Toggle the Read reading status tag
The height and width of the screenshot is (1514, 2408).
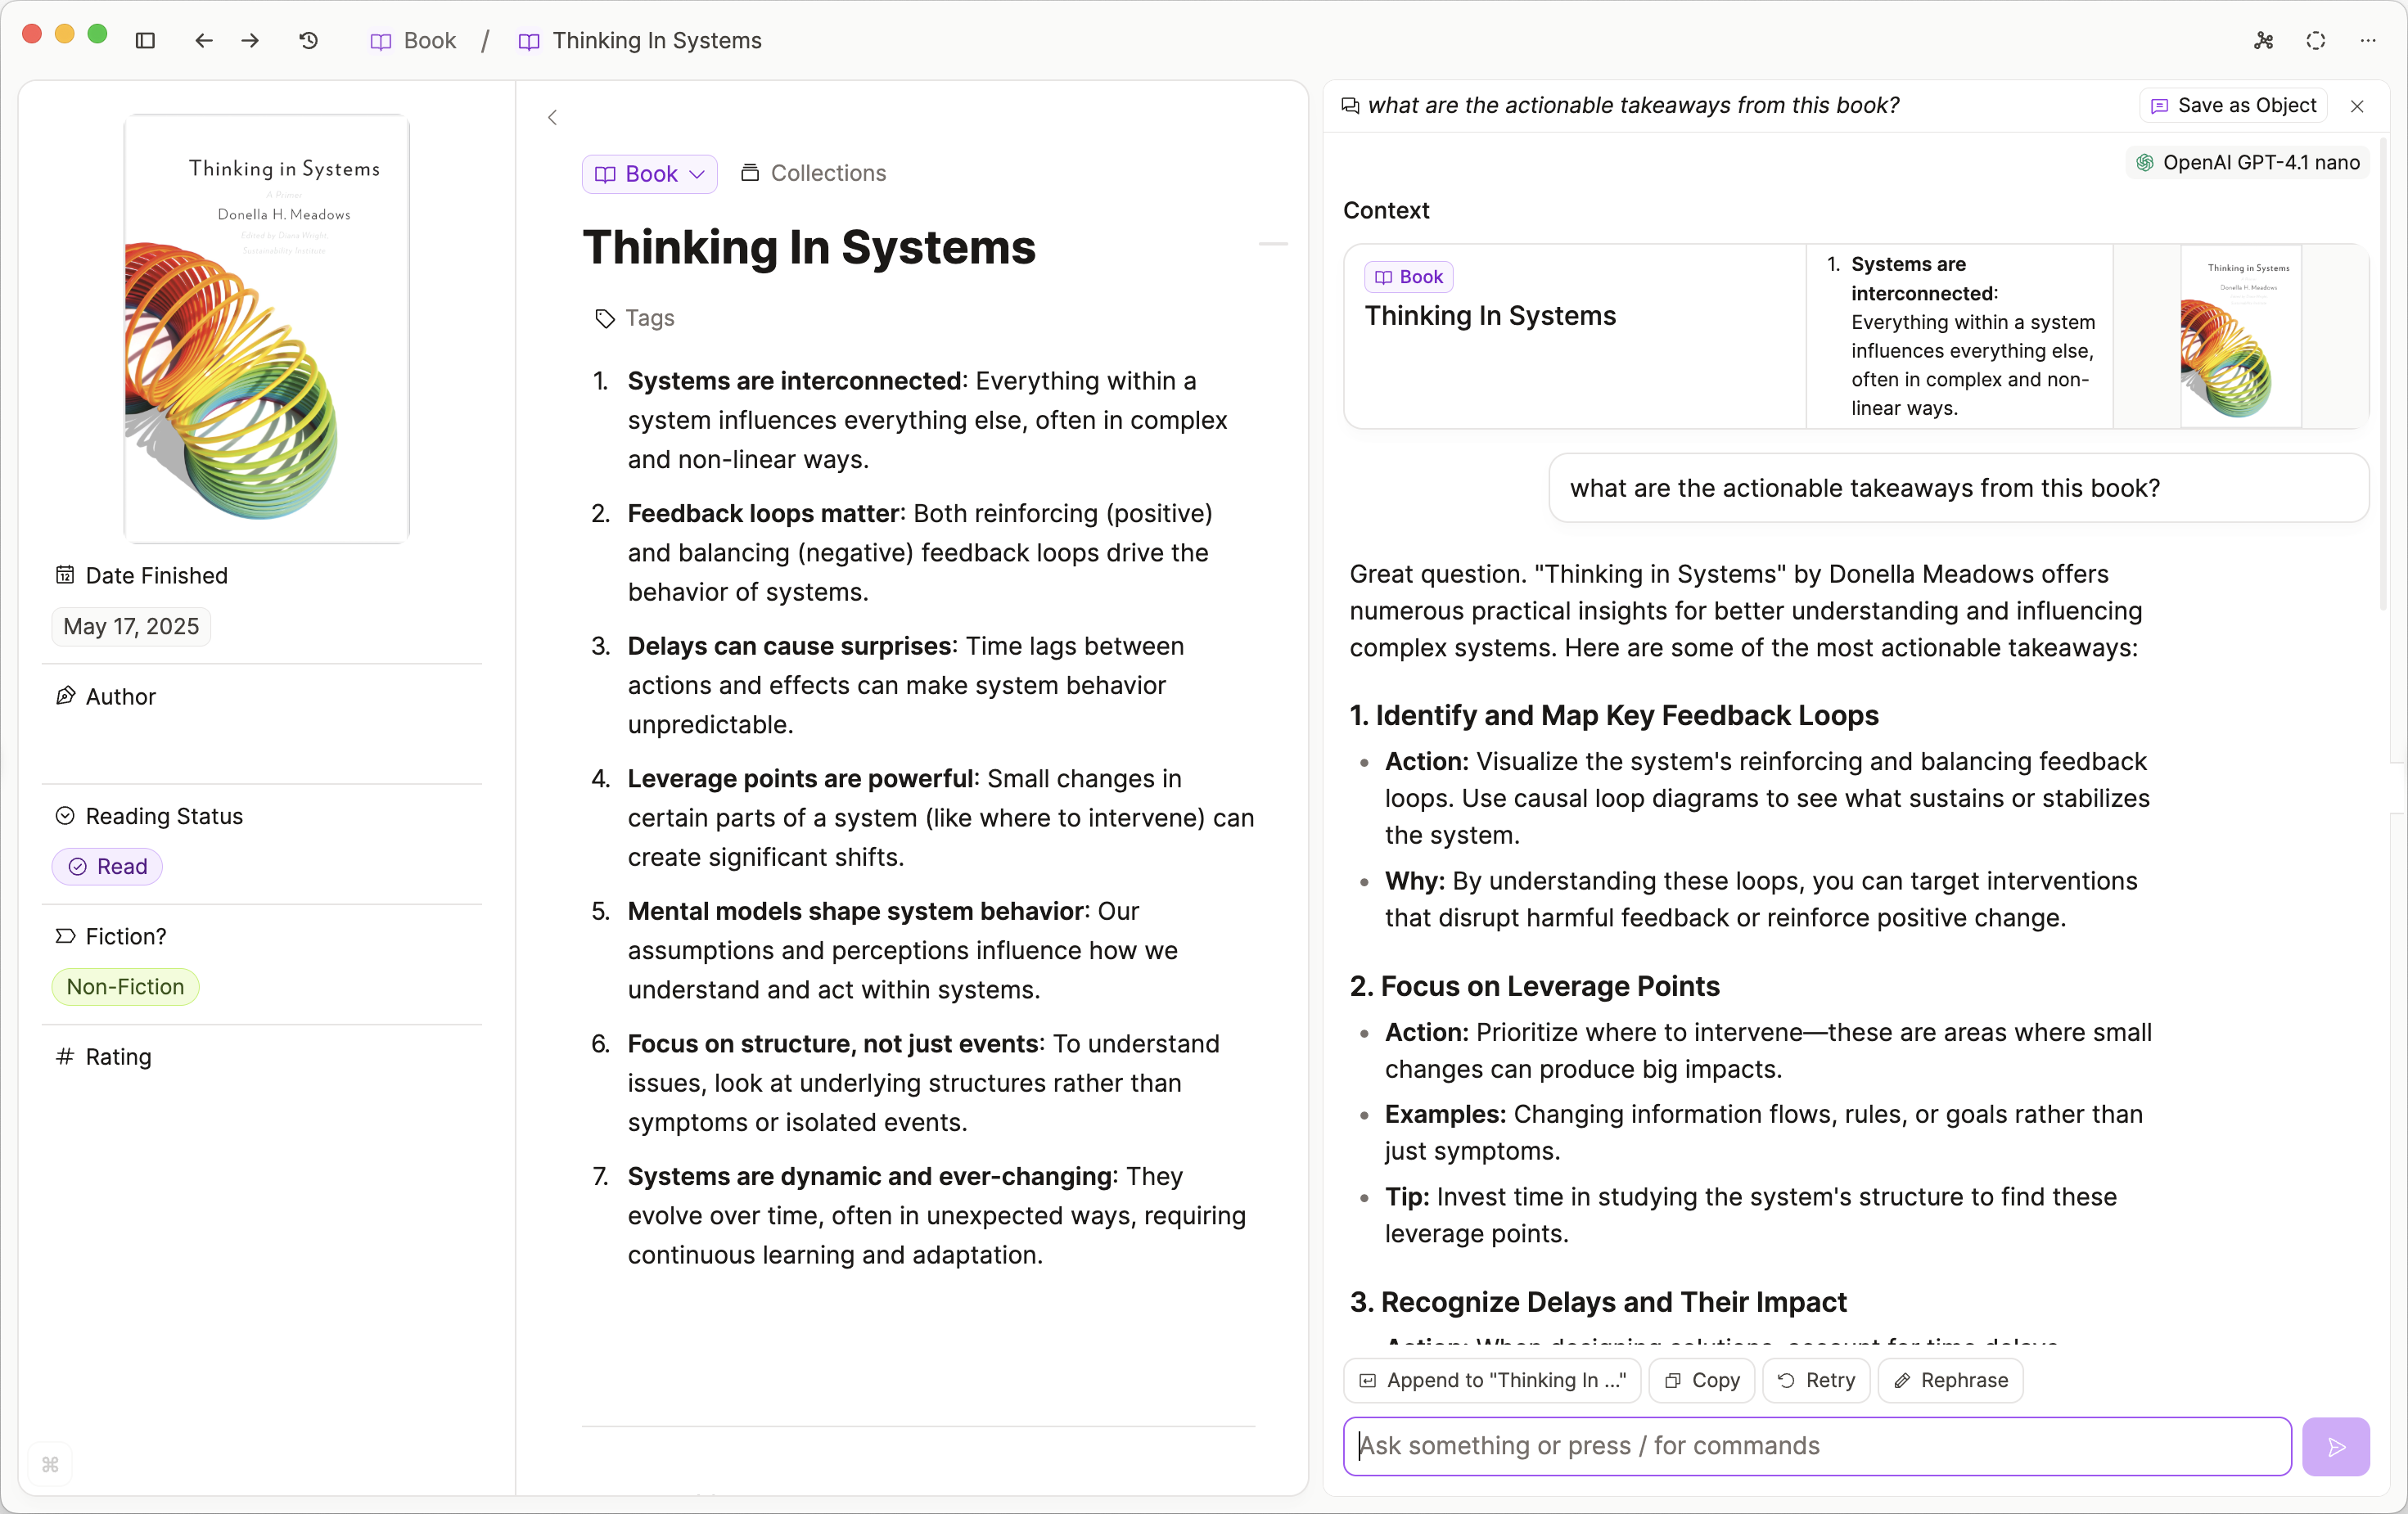pos(107,866)
